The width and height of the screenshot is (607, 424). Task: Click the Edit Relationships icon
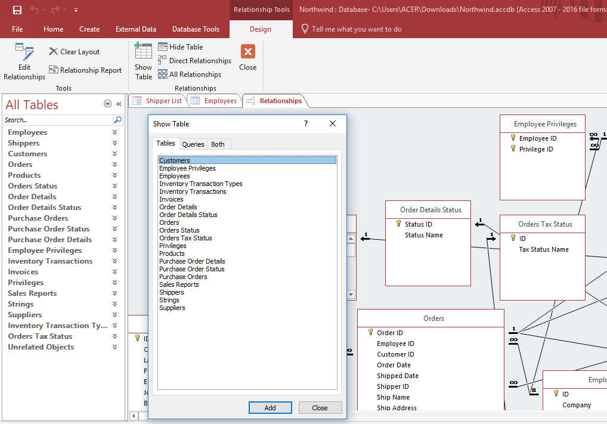tap(24, 52)
